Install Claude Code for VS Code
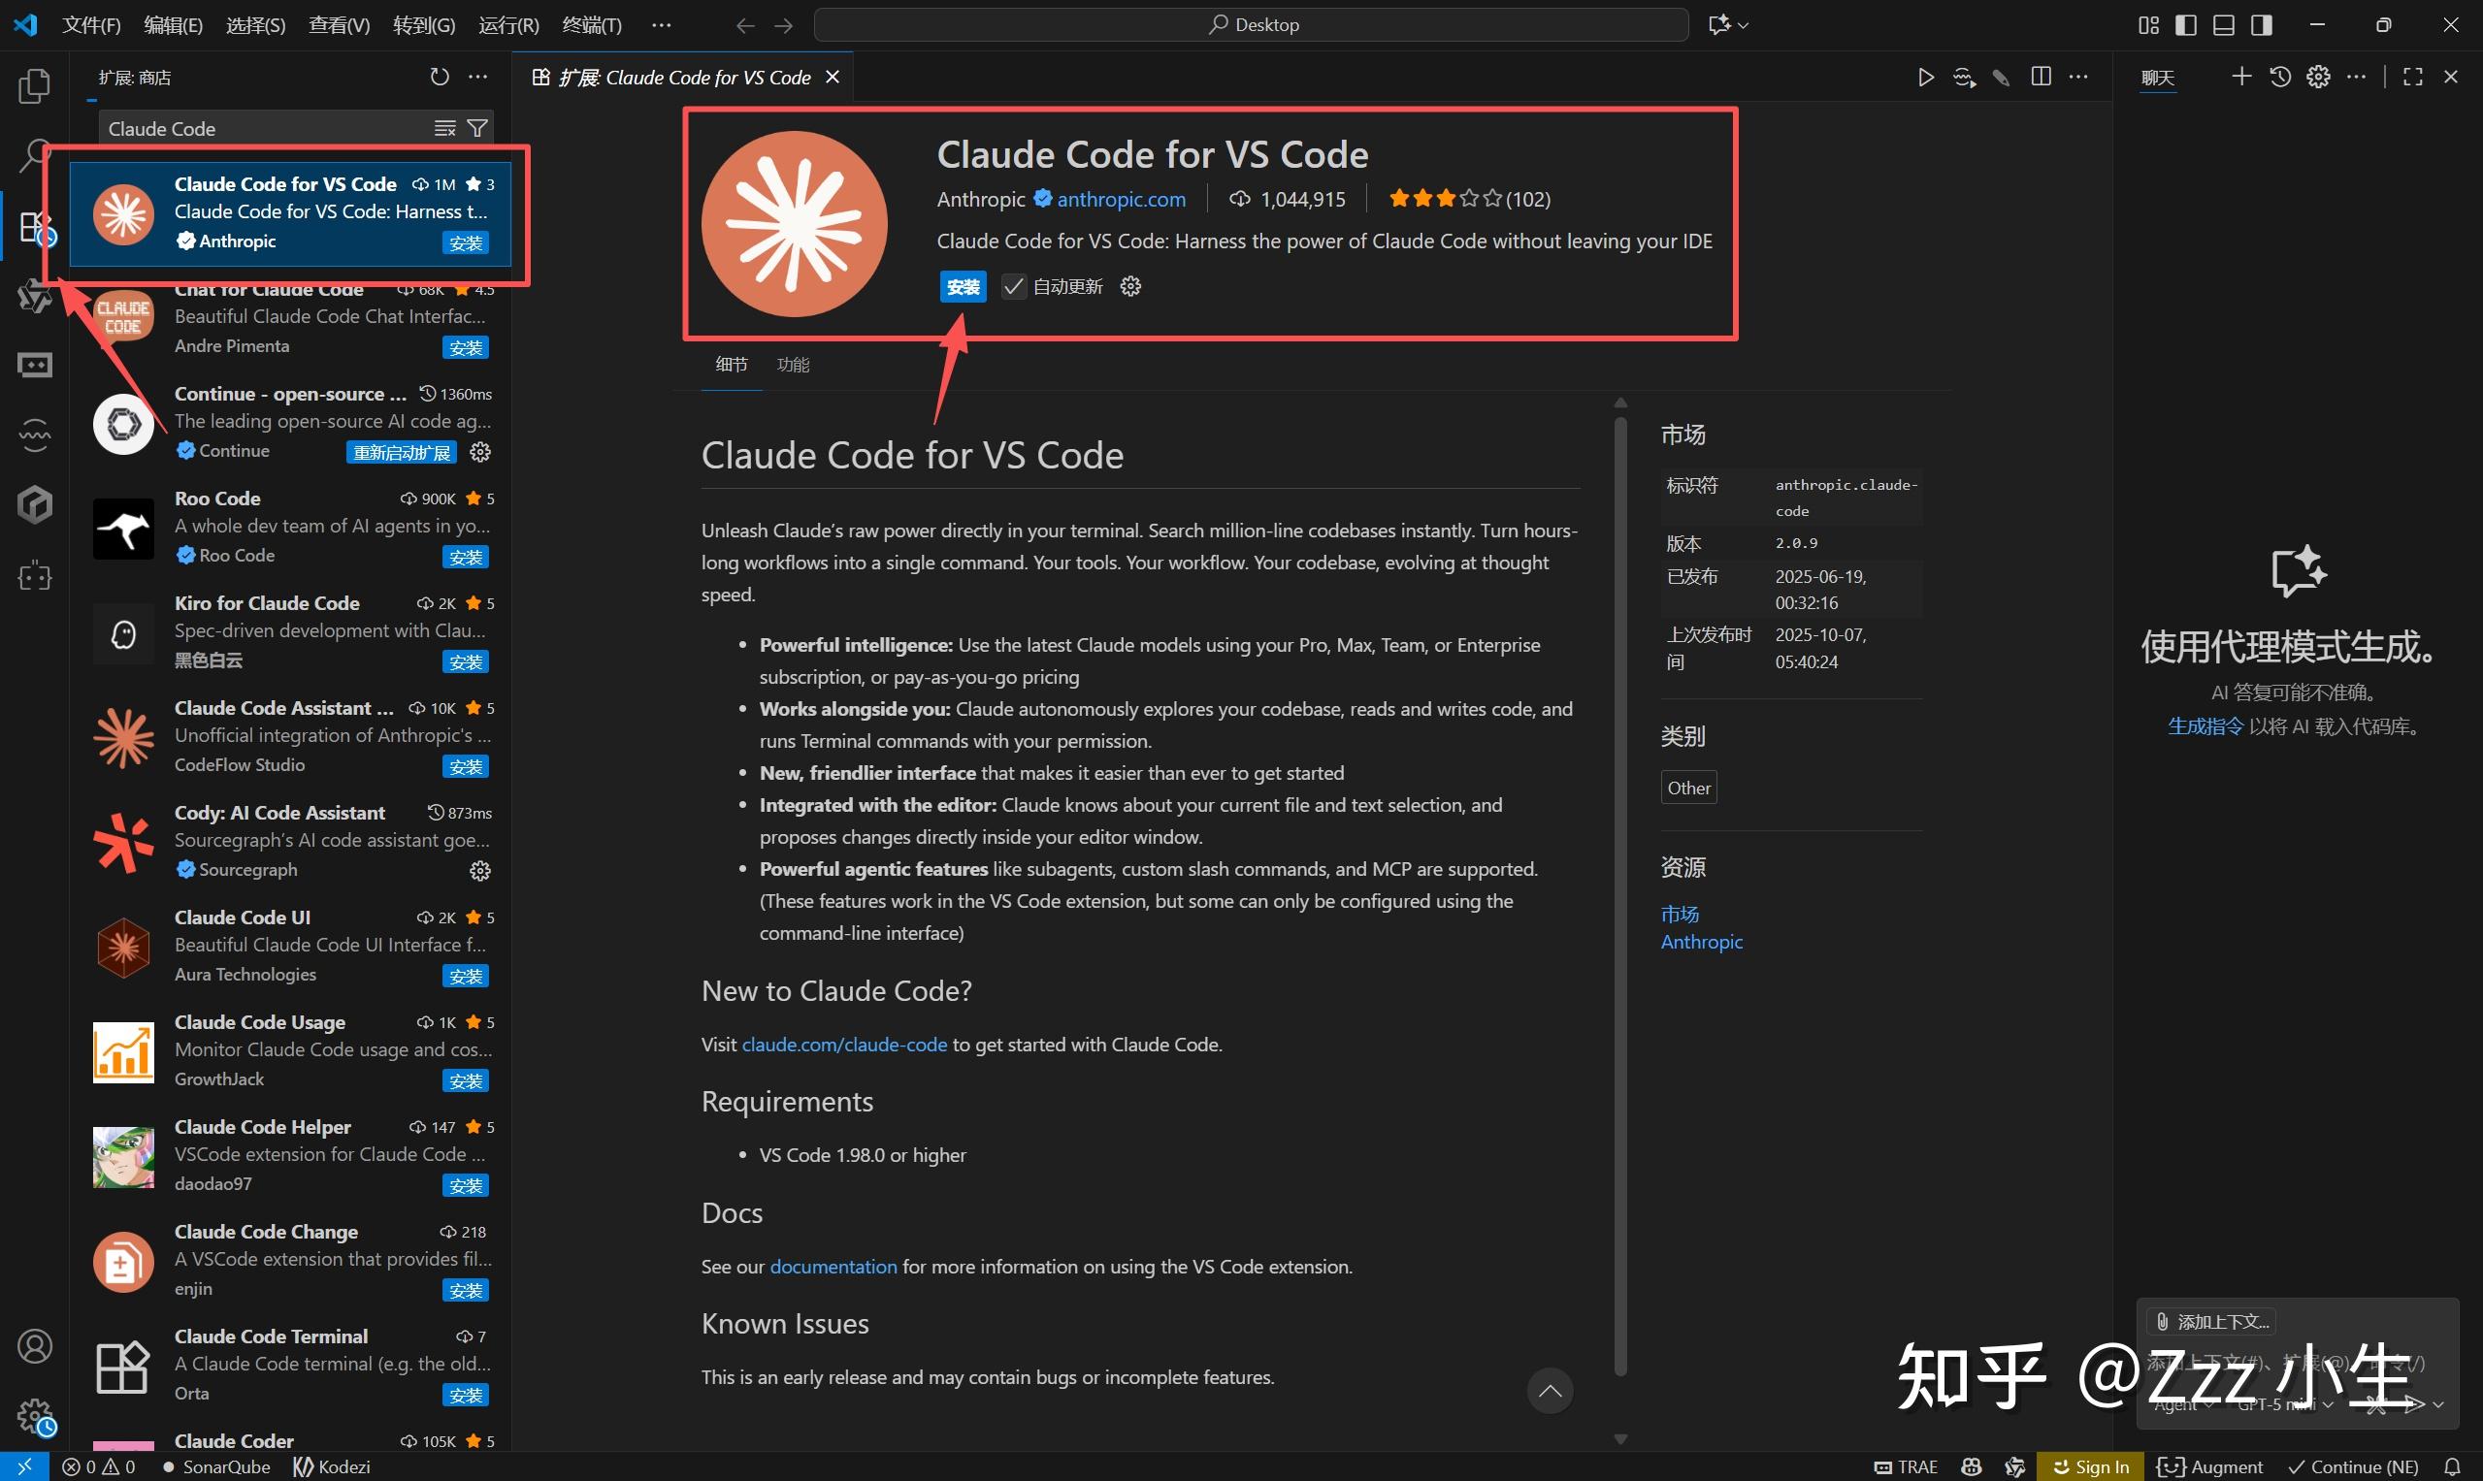This screenshot has height=1481, width=2483. pyautogui.click(x=963, y=287)
